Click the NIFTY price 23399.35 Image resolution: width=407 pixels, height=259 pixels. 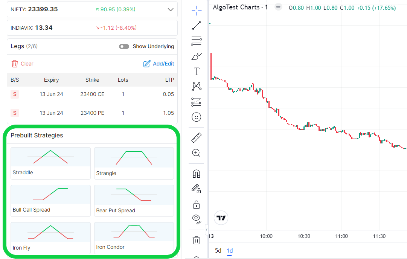43,9
